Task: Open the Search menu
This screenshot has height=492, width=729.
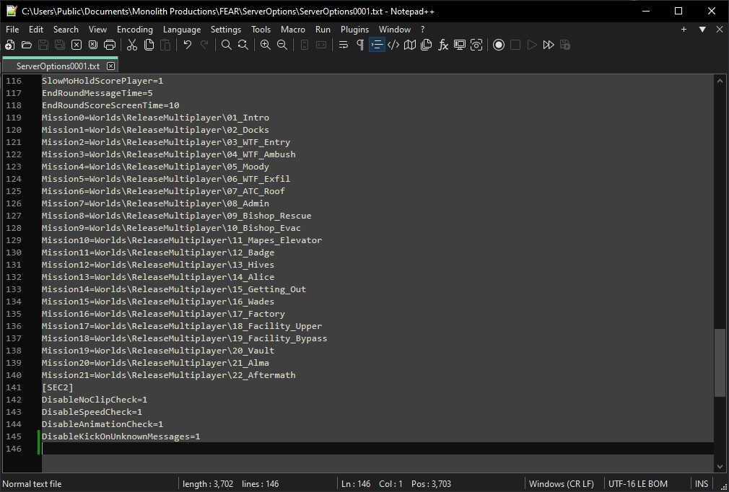Action: [x=66, y=30]
